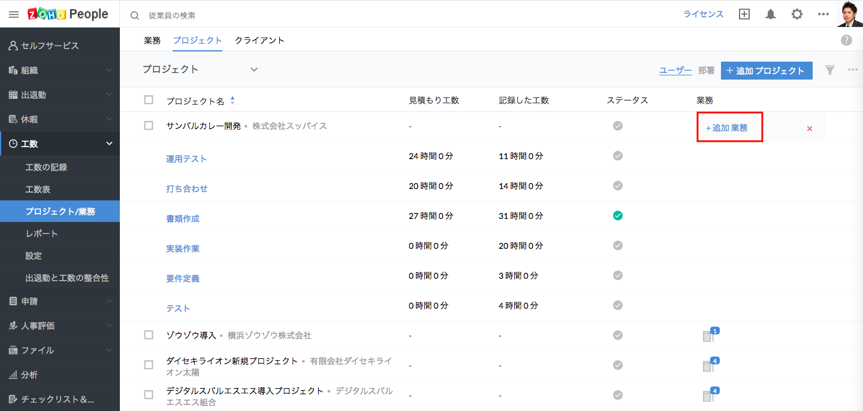The image size is (863, 411).
Task: Select the ゾウゾウ導入 row checkbox
Action: [149, 335]
